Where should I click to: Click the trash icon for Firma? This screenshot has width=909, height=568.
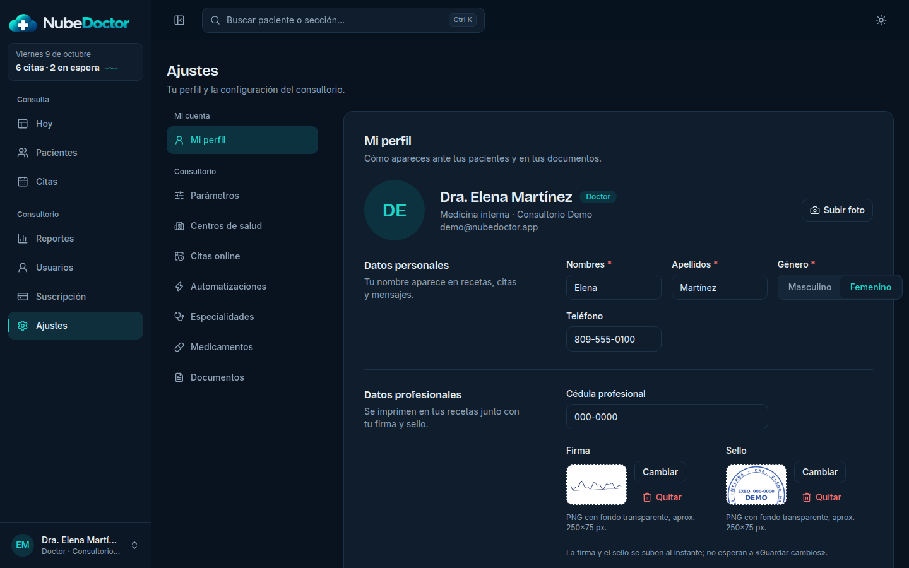coord(647,497)
